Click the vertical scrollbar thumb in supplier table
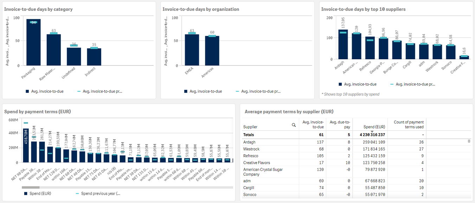 coord(469,141)
